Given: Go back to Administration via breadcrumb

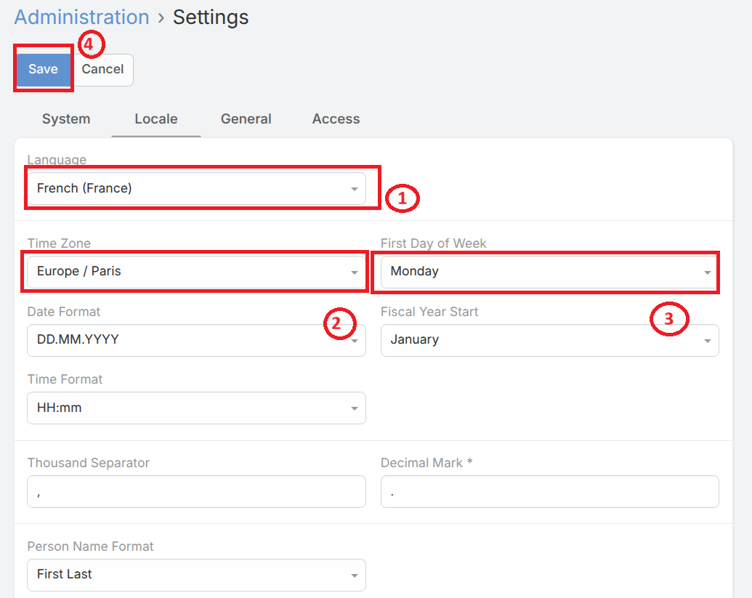Looking at the screenshot, I should click(x=81, y=17).
